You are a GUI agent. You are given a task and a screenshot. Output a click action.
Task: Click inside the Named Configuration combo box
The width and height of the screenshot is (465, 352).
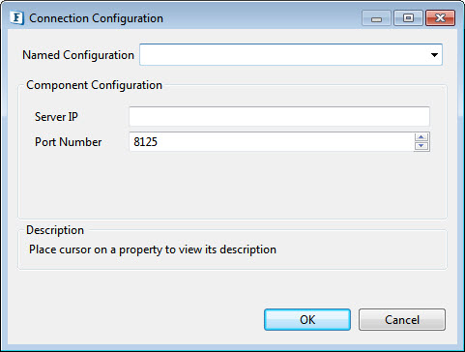click(x=291, y=55)
